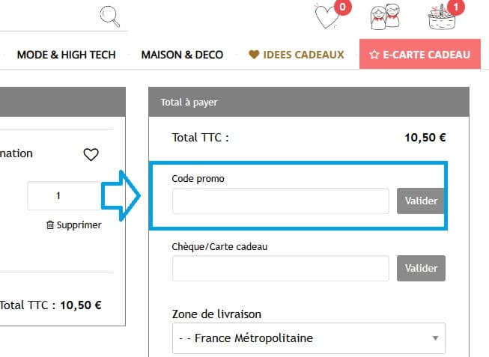Open the Maison & Deco menu

click(182, 55)
